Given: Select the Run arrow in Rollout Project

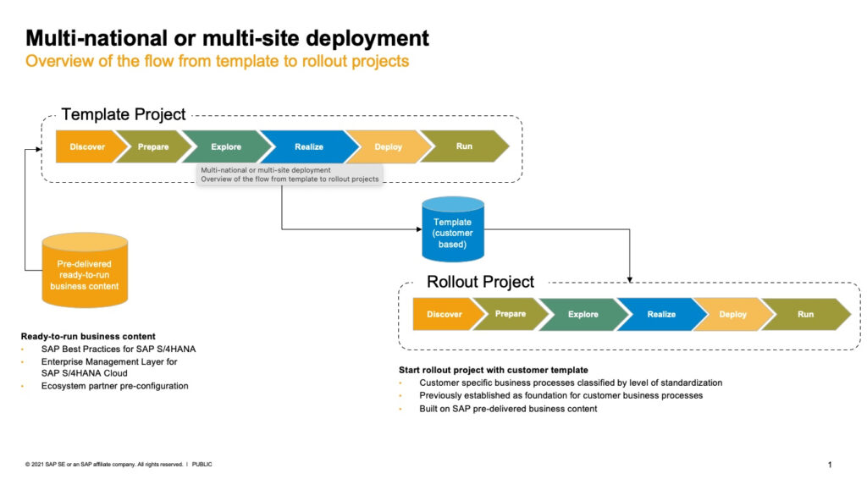Looking at the screenshot, I should [x=805, y=314].
